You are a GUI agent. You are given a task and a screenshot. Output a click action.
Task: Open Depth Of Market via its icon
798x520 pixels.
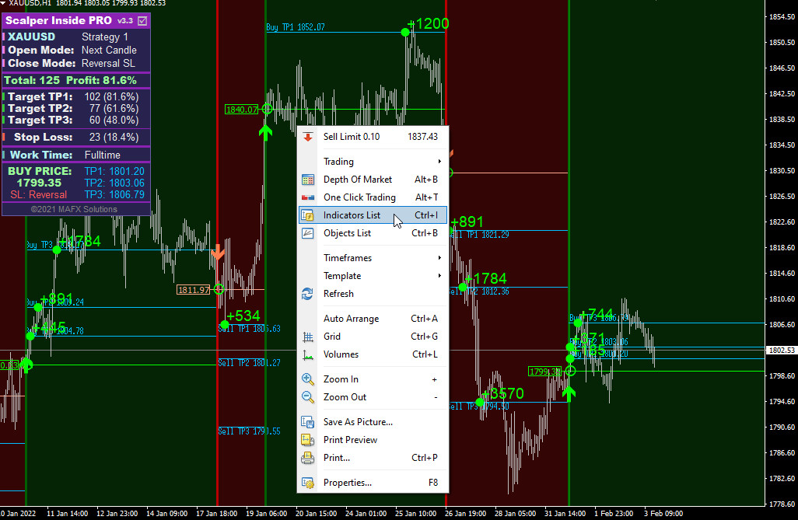point(308,180)
